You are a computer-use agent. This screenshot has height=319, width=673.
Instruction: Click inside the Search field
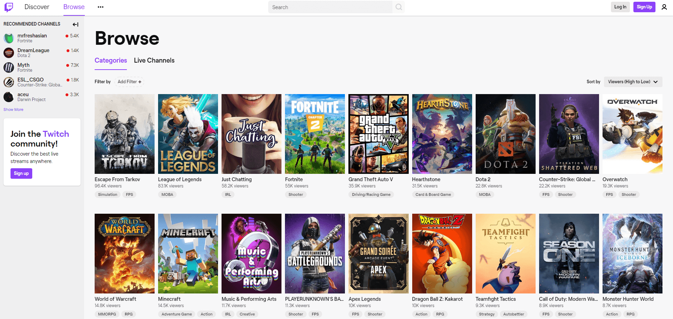(x=329, y=7)
